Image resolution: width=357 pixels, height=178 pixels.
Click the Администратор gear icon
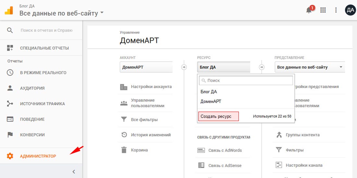click(10, 156)
